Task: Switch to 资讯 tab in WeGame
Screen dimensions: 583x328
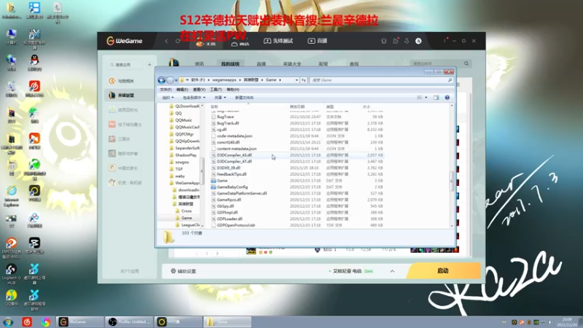Action: [x=199, y=64]
